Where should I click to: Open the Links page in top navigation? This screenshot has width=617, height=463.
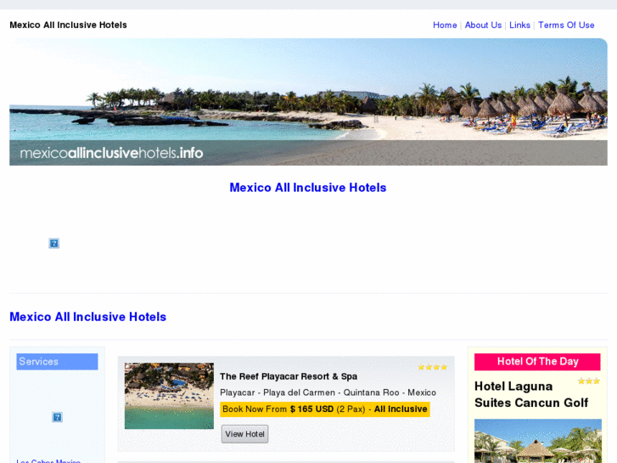click(x=519, y=25)
